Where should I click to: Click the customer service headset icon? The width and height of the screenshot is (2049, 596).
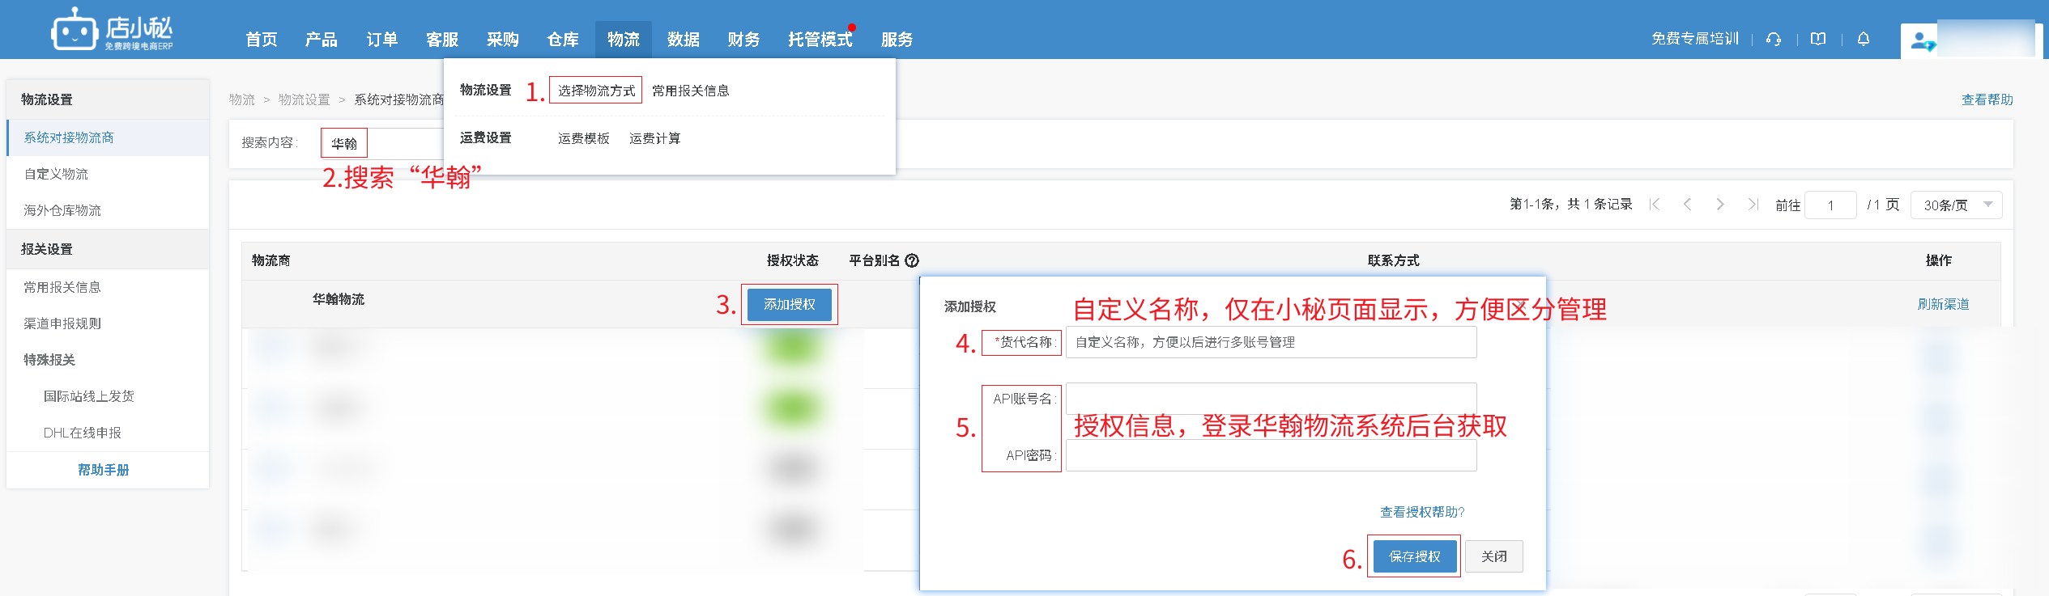point(1774,39)
